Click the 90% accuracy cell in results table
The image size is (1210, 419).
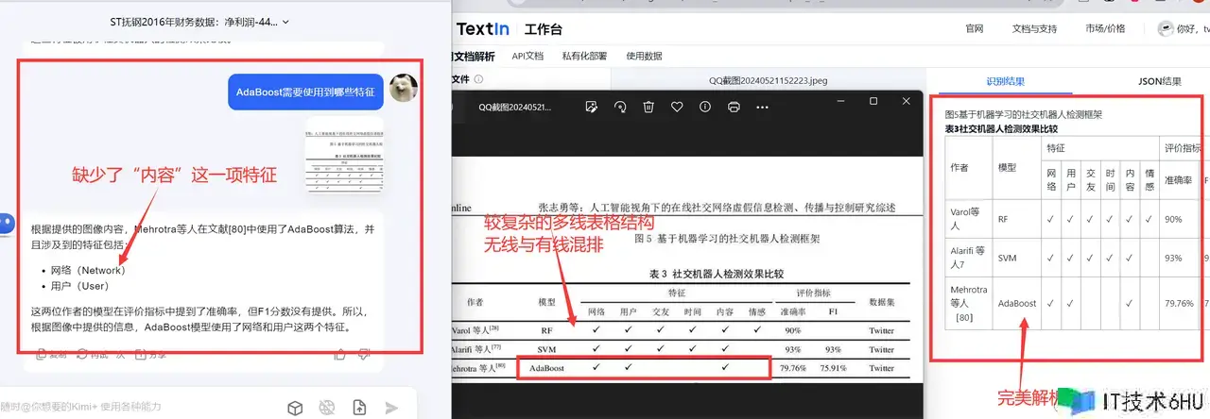point(1182,219)
